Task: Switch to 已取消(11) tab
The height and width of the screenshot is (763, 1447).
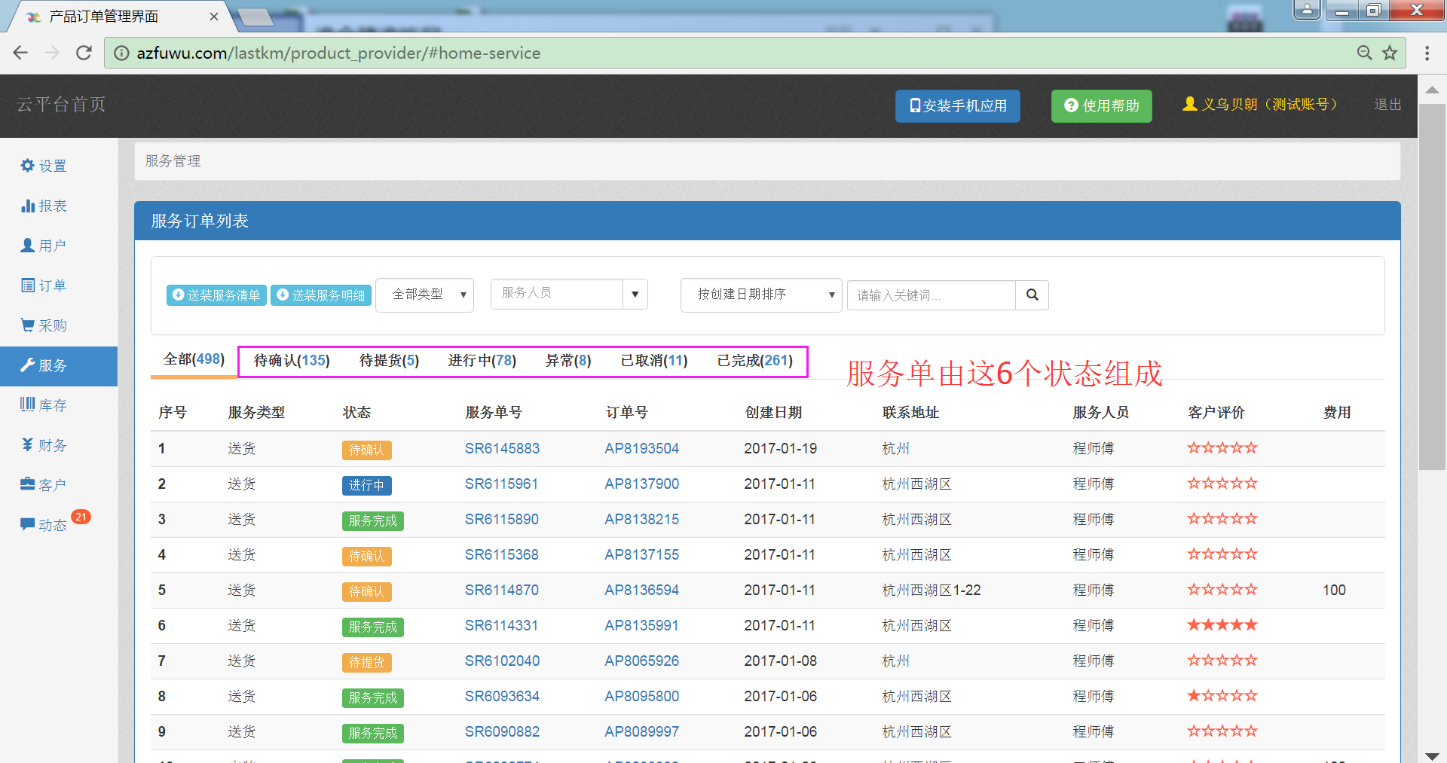Action: (654, 361)
